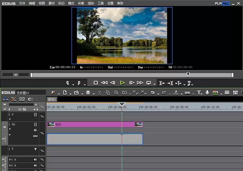Toggle the group/link mode icon
Viewport: 243px width, 171px height.
tap(22, 99)
